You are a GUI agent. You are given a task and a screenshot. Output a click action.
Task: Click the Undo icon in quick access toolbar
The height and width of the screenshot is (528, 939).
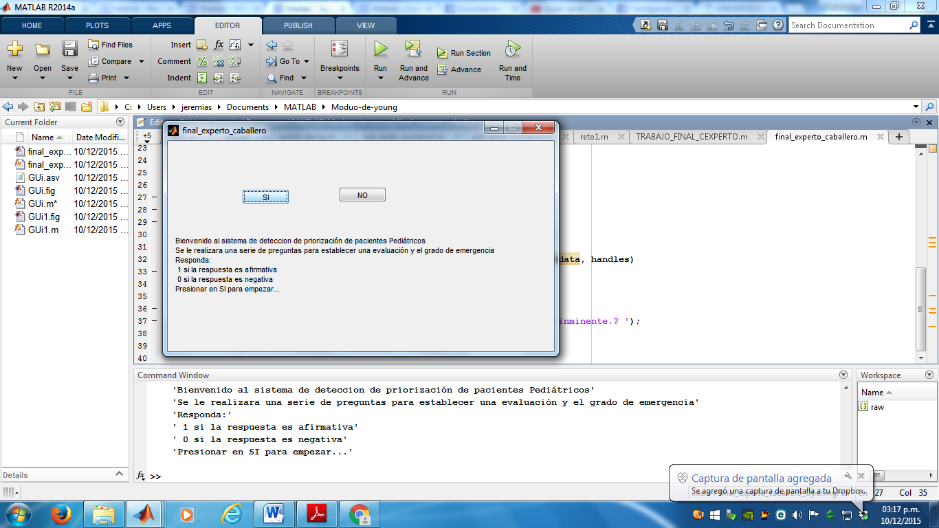point(728,25)
